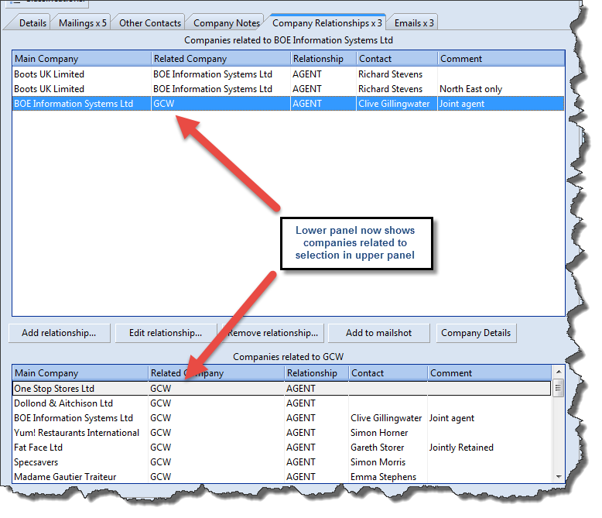
Task: Sort upper panel by Related Company header
Action: [221, 59]
